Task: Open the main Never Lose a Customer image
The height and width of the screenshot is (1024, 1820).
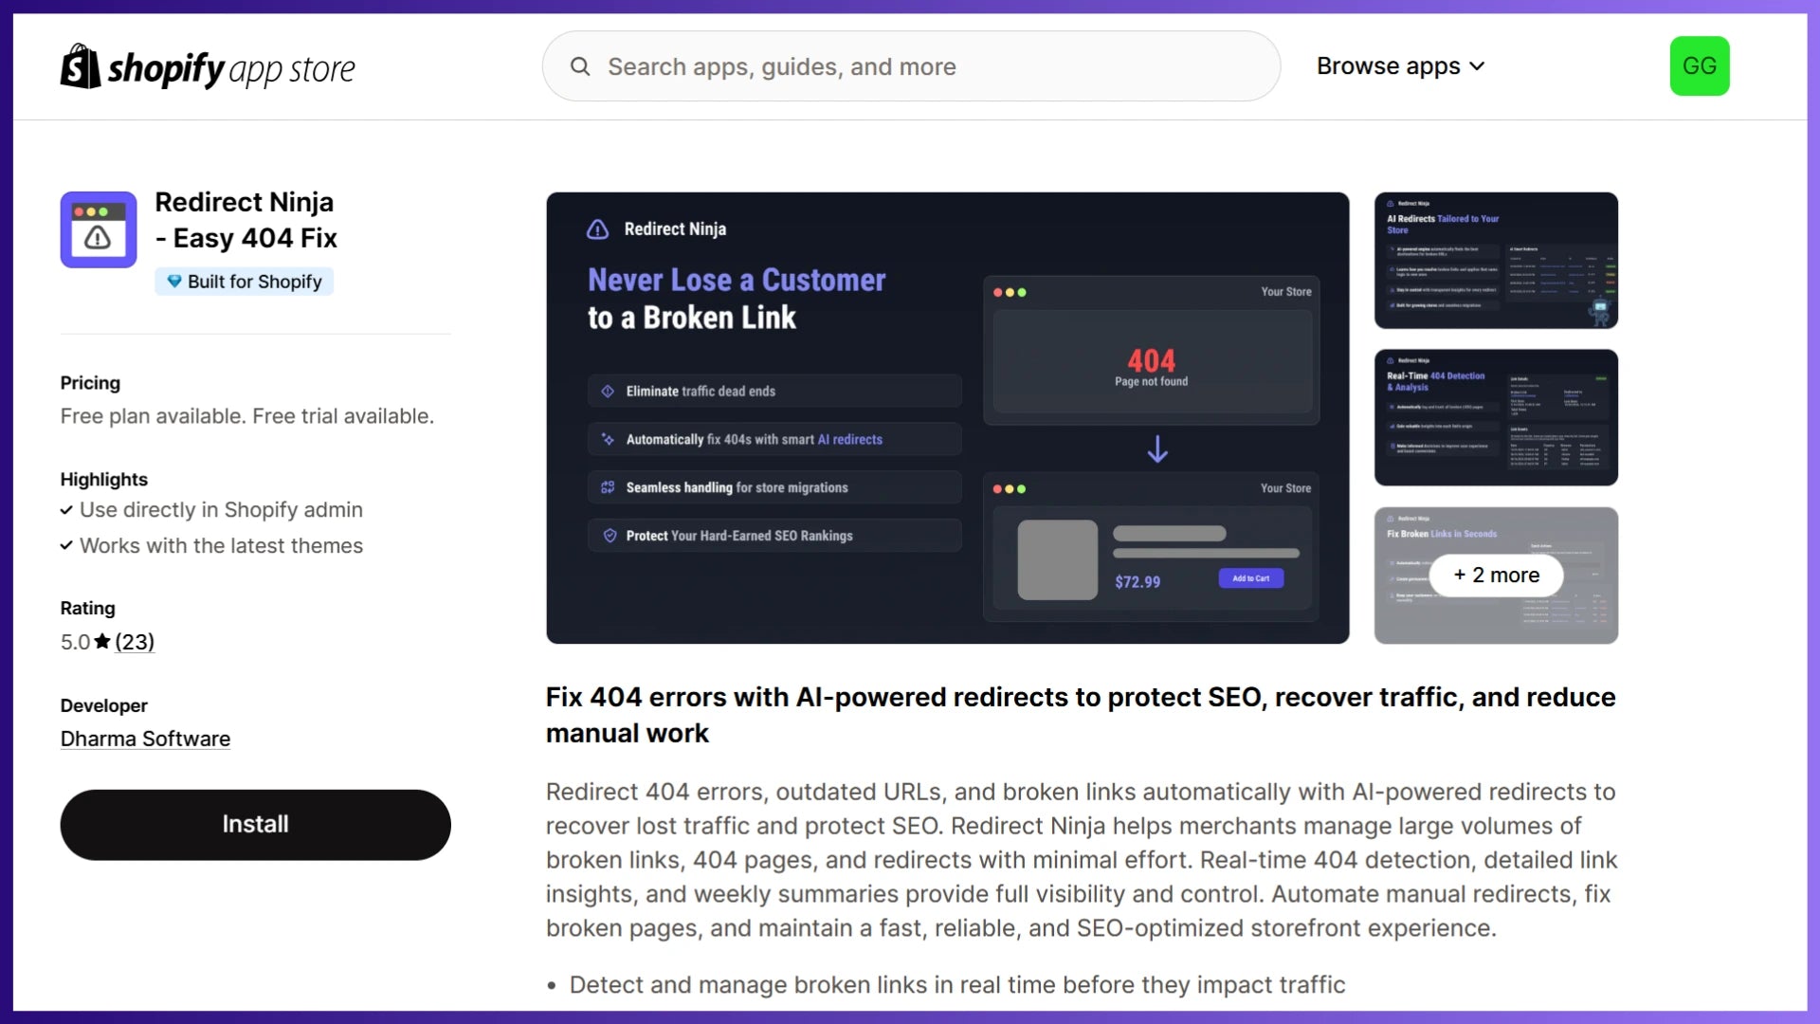Action: [947, 417]
